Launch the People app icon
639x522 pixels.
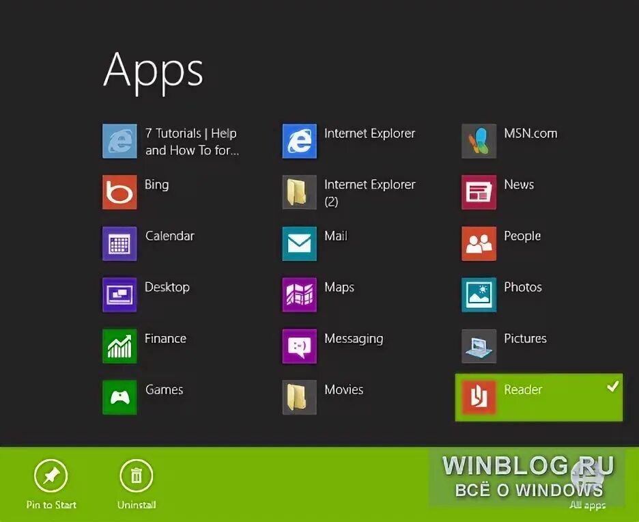(479, 243)
